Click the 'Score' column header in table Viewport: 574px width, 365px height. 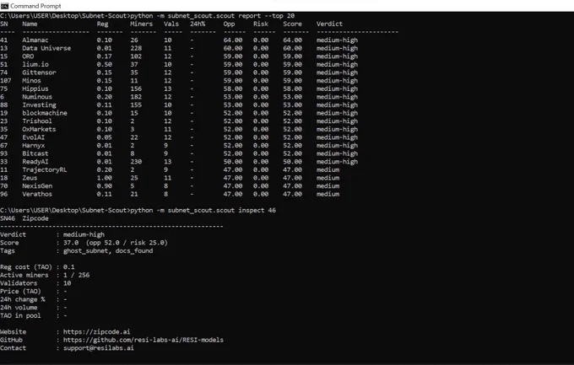pos(293,24)
